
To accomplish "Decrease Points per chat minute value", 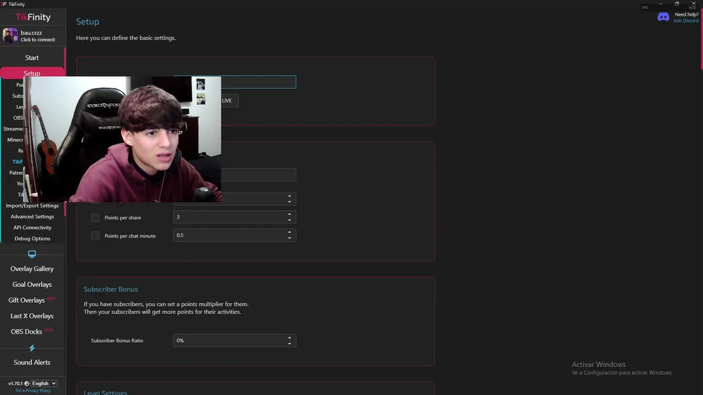I will click(x=289, y=239).
